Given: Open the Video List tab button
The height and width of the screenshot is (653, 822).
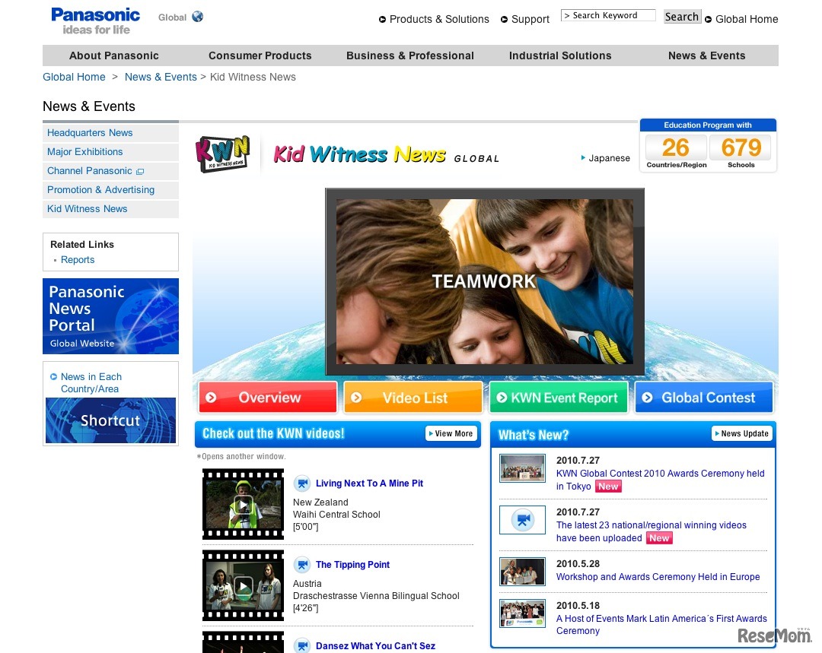Looking at the screenshot, I should point(413,398).
